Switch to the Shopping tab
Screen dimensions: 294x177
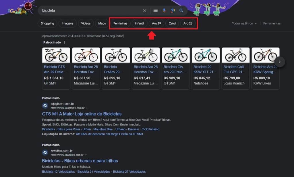pos(47,23)
